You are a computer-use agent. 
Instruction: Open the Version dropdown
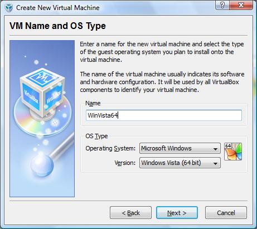[x=180, y=163]
